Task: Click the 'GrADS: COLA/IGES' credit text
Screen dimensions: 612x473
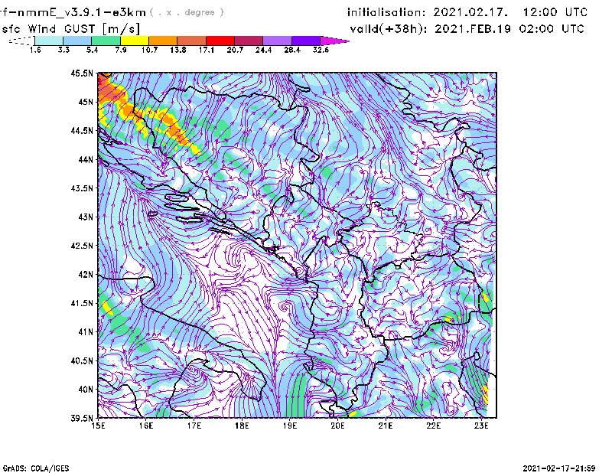Action: point(36,468)
